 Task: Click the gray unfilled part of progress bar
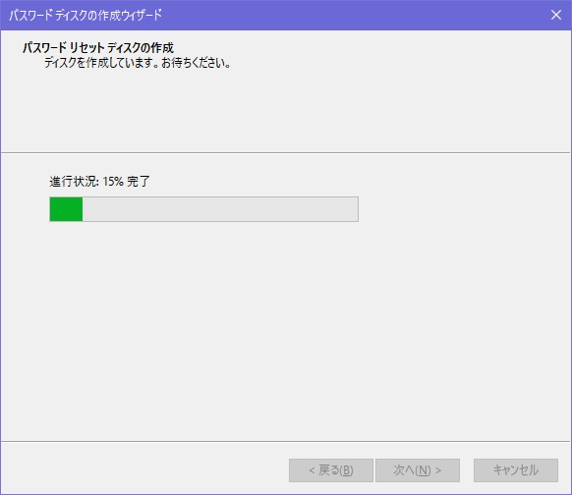[220, 209]
